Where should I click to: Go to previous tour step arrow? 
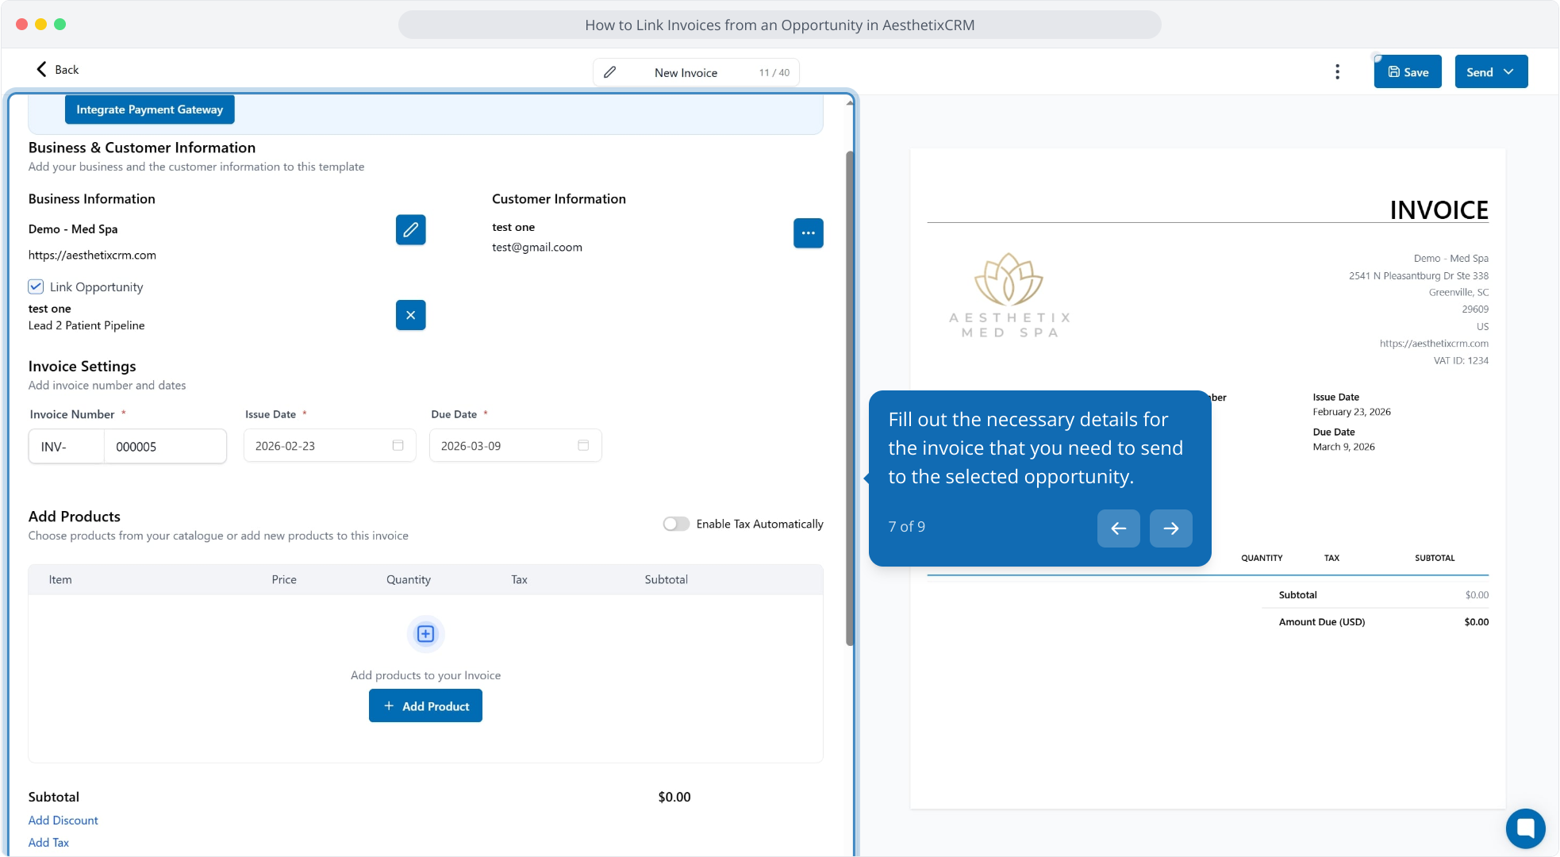(1118, 528)
